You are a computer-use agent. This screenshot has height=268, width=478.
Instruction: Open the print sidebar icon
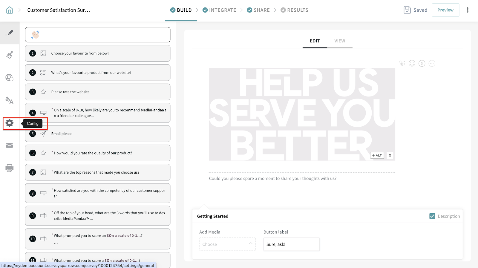[x=10, y=168]
